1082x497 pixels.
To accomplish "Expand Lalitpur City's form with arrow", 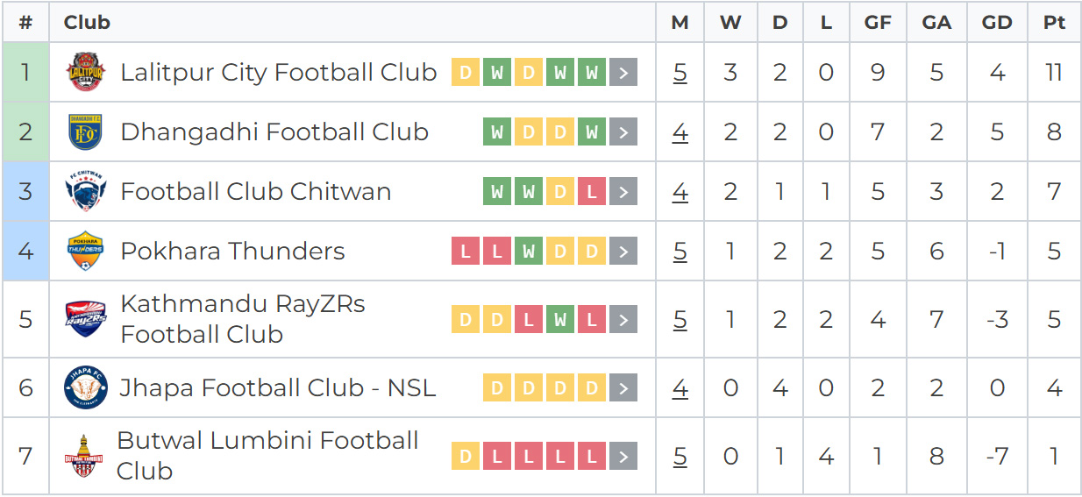I will click(623, 73).
